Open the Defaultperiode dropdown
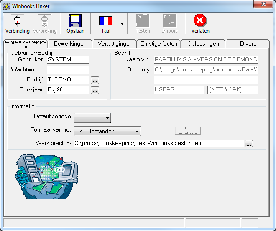 92,118
